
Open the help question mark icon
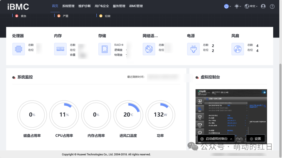tap(272, 7)
